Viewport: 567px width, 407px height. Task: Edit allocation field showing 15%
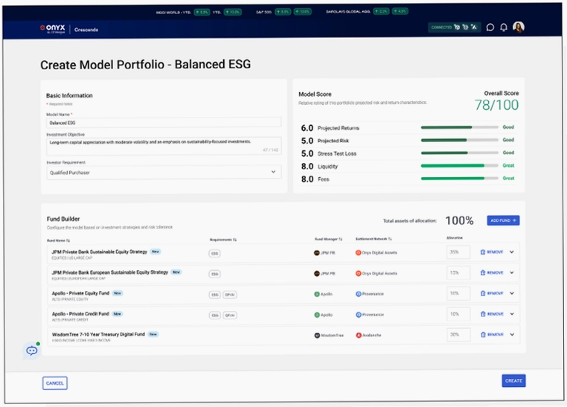[x=458, y=272]
